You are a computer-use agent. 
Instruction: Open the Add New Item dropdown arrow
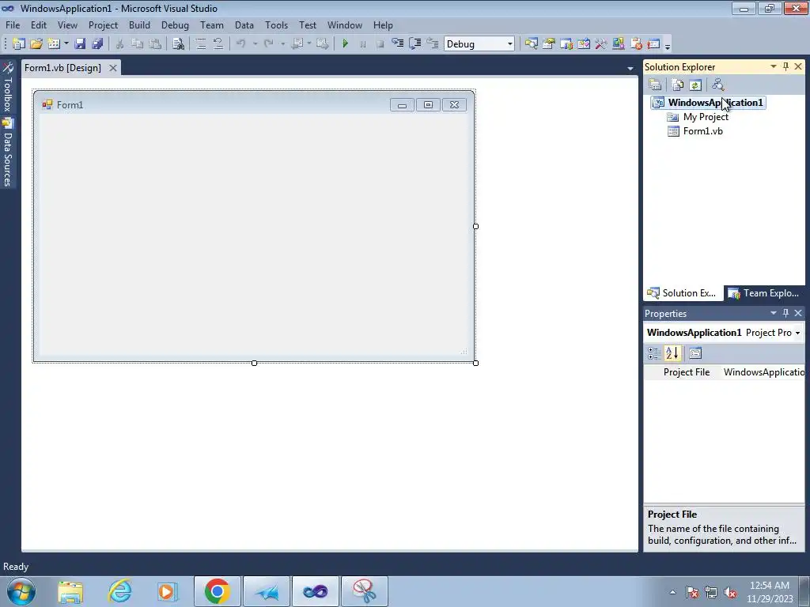pyautogui.click(x=66, y=44)
